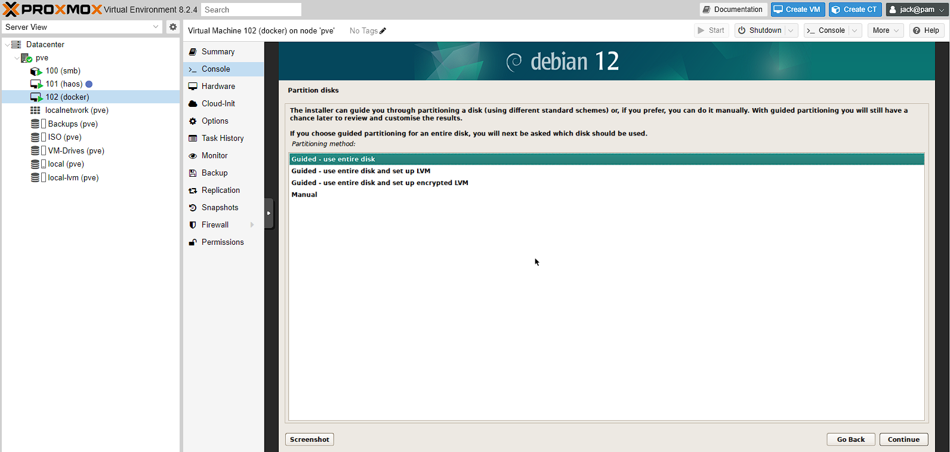Open the Summary tab
The height and width of the screenshot is (452, 950).
pyautogui.click(x=223, y=52)
